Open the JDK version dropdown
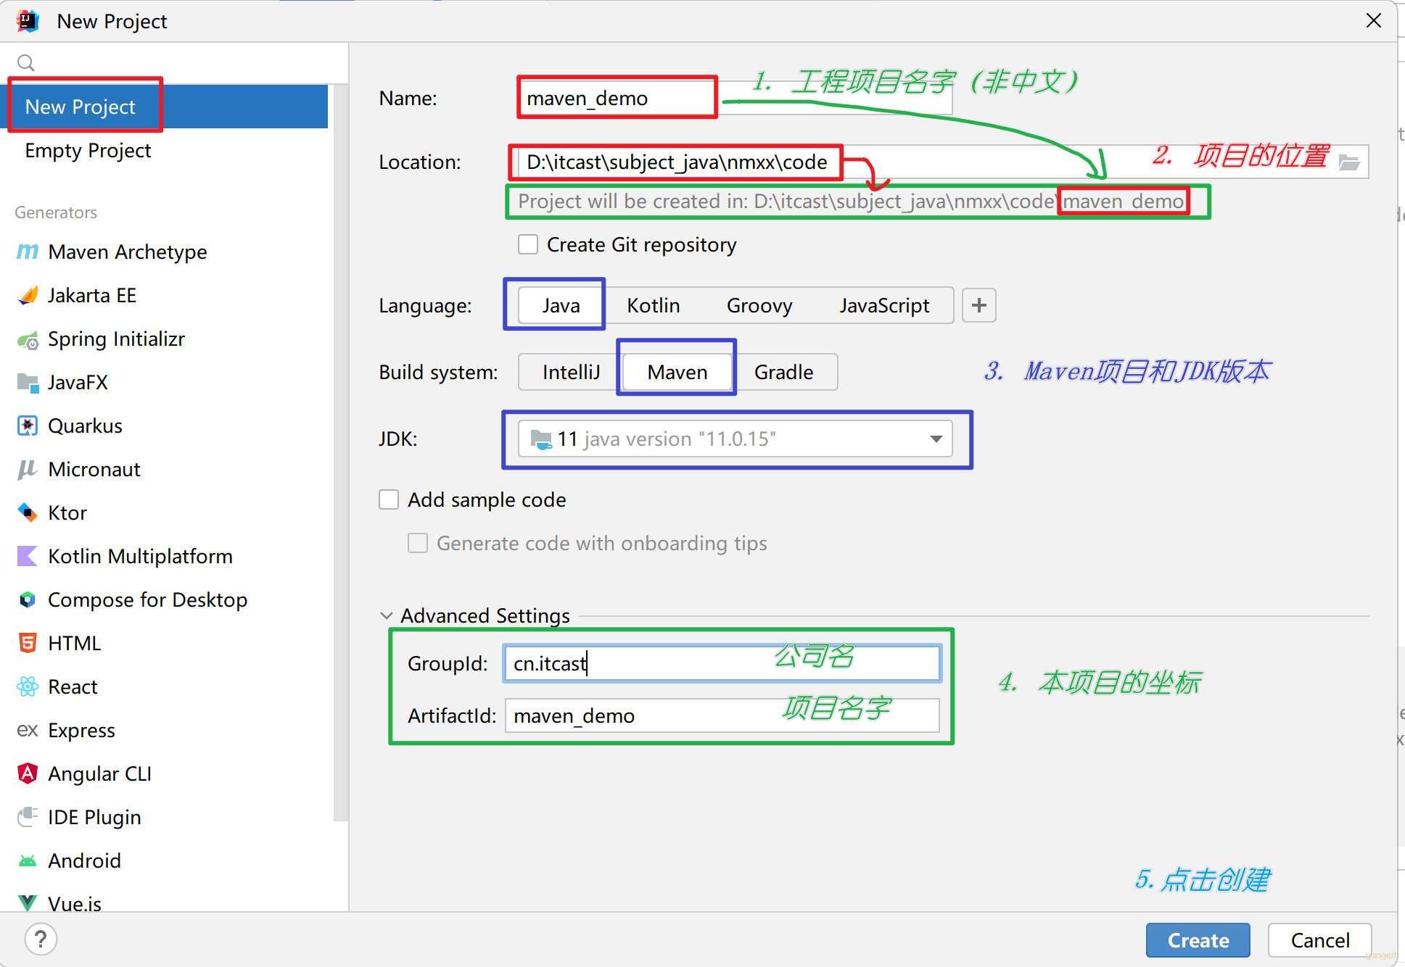 [735, 439]
